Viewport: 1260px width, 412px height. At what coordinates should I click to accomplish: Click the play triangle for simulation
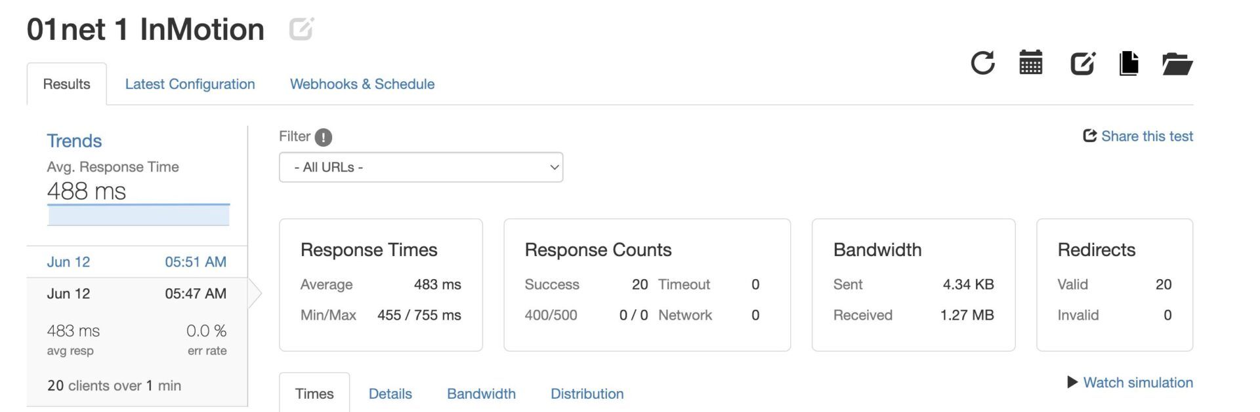pyautogui.click(x=1072, y=382)
